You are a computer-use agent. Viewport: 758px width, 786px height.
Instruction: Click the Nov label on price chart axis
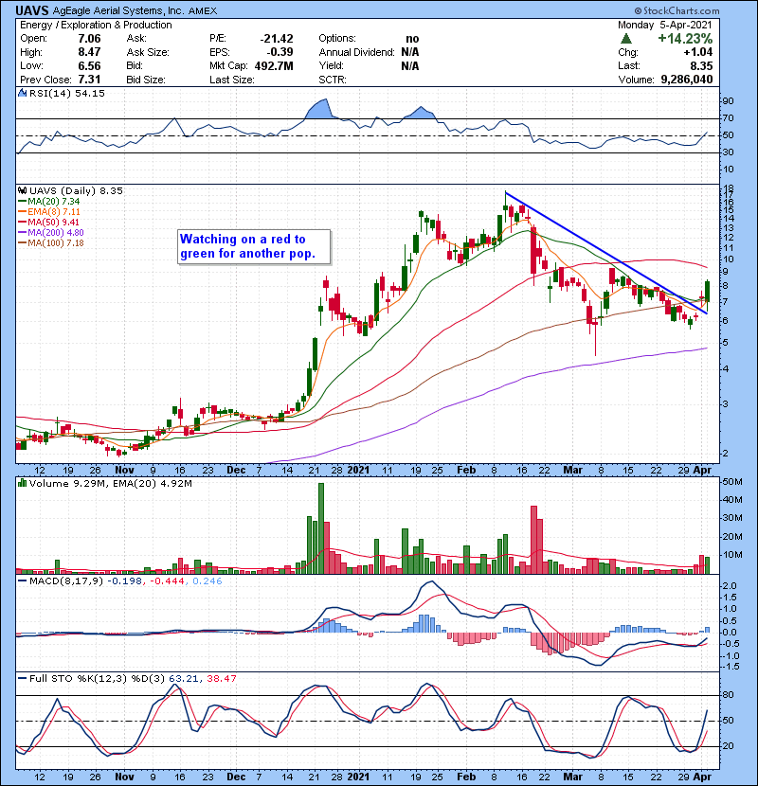coord(124,471)
